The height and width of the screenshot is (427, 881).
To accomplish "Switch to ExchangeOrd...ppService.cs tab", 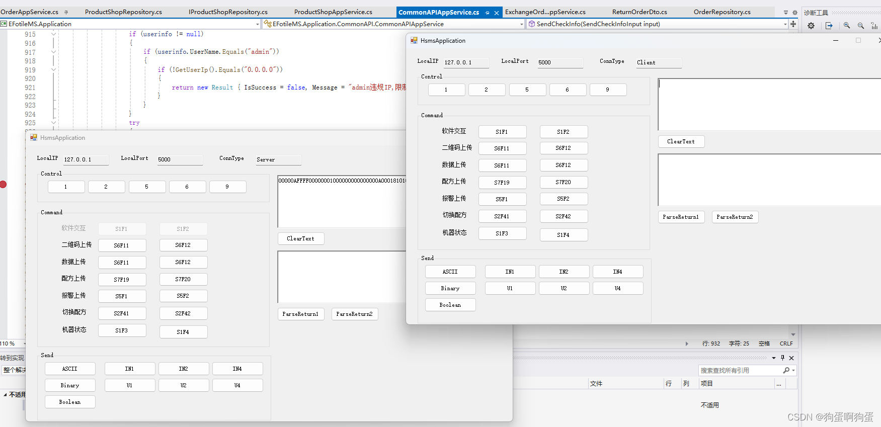I will coord(545,12).
